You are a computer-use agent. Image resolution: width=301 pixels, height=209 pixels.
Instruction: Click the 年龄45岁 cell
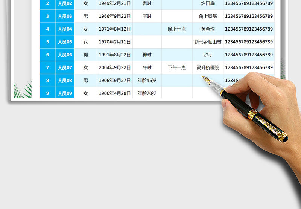point(147,80)
